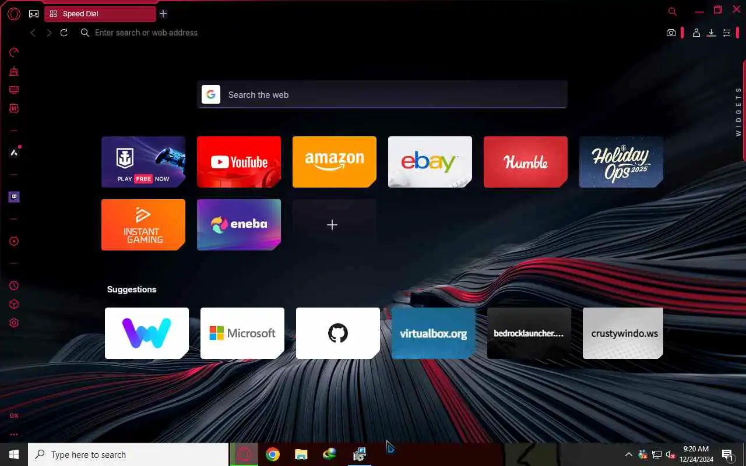The height and width of the screenshot is (466, 746).
Task: Open the Humble speed dial tile
Action: pos(526,162)
